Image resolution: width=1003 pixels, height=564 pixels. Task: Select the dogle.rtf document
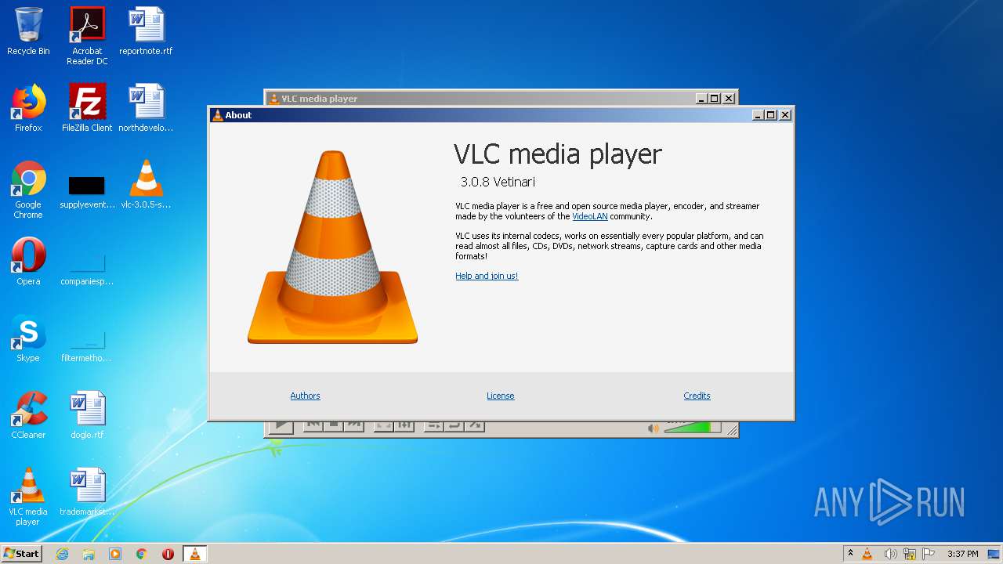pos(87,415)
